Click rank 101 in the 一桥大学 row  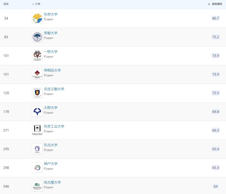pyautogui.click(x=6, y=56)
